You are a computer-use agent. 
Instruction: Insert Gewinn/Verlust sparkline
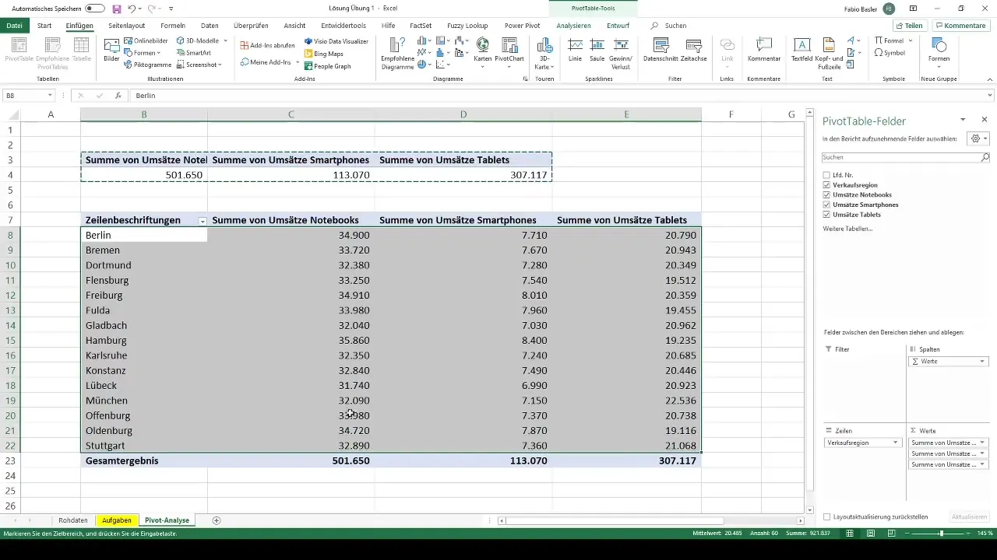pos(621,52)
